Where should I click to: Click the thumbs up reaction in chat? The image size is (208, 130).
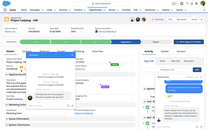click(169, 96)
